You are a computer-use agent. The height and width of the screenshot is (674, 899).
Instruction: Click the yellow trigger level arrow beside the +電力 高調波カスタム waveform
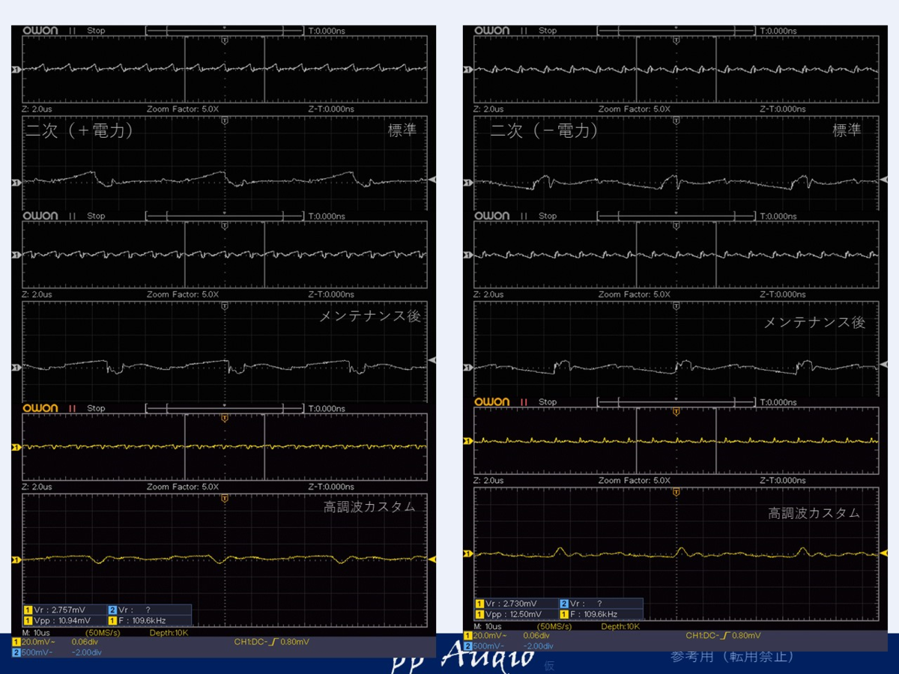tap(432, 559)
